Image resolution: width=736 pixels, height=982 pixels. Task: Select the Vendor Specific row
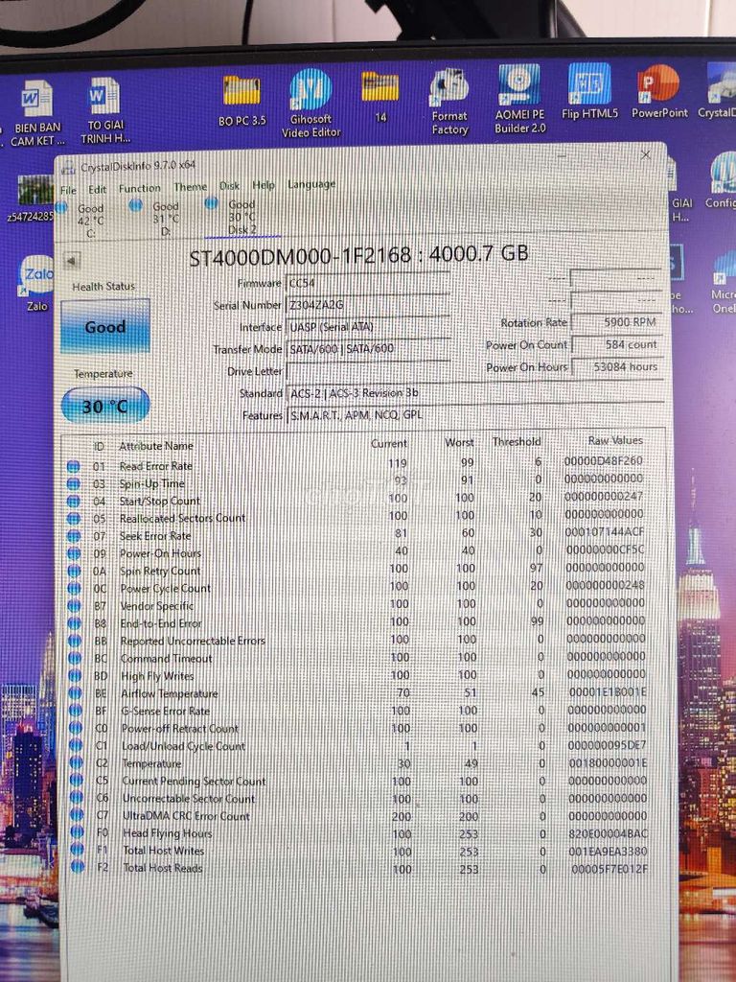pos(356,605)
